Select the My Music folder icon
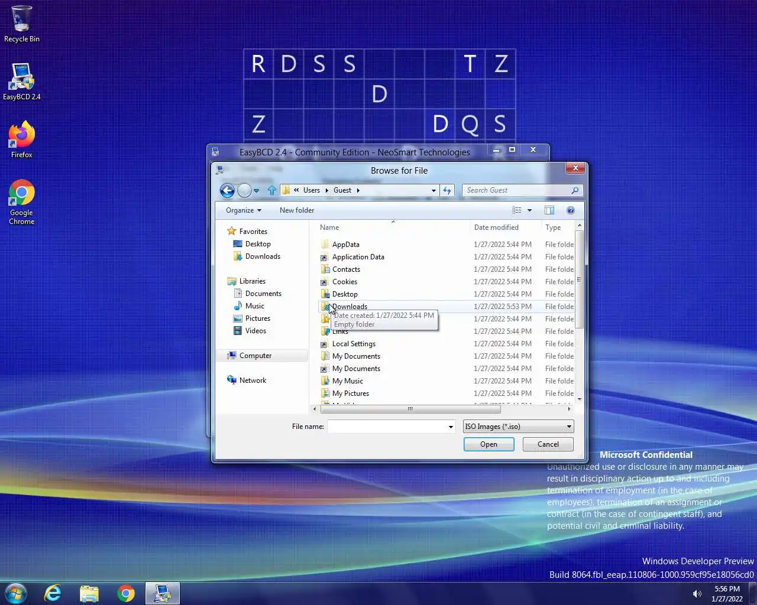Viewport: 757px width, 605px height. (x=325, y=381)
